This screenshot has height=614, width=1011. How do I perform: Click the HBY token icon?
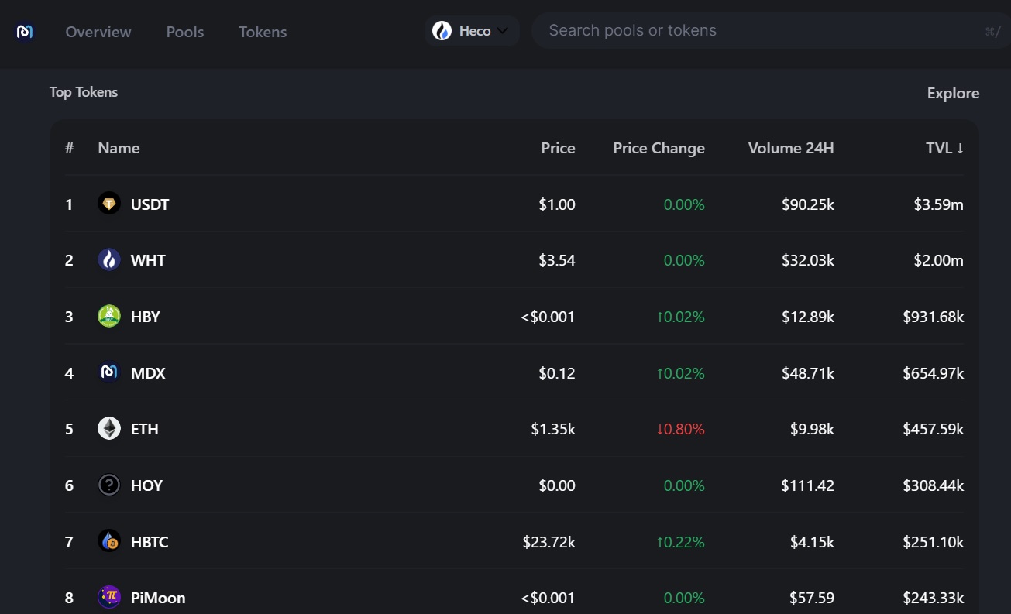coord(109,316)
